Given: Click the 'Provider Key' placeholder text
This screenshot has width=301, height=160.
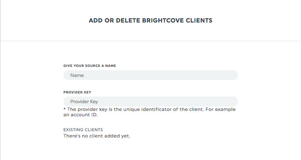Looking at the screenshot, I should 84,102.
